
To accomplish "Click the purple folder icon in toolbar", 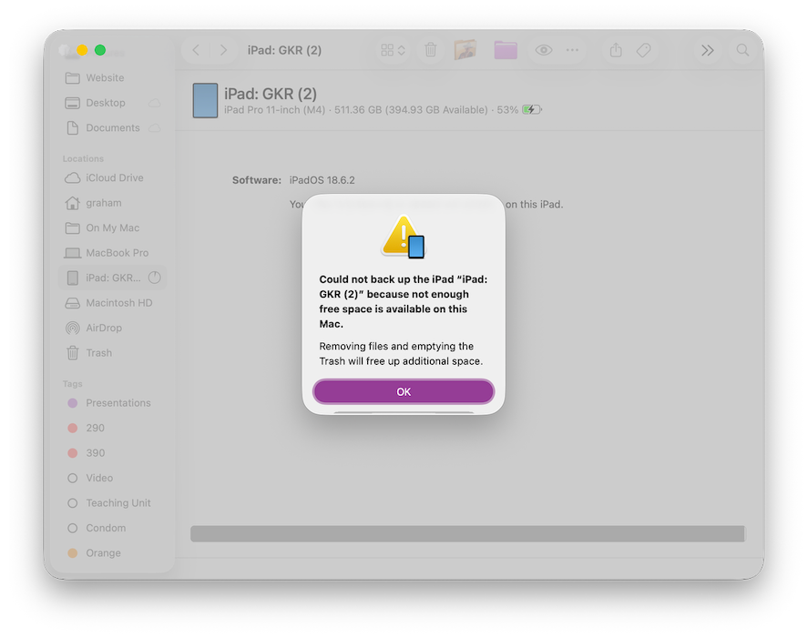I will coord(506,50).
